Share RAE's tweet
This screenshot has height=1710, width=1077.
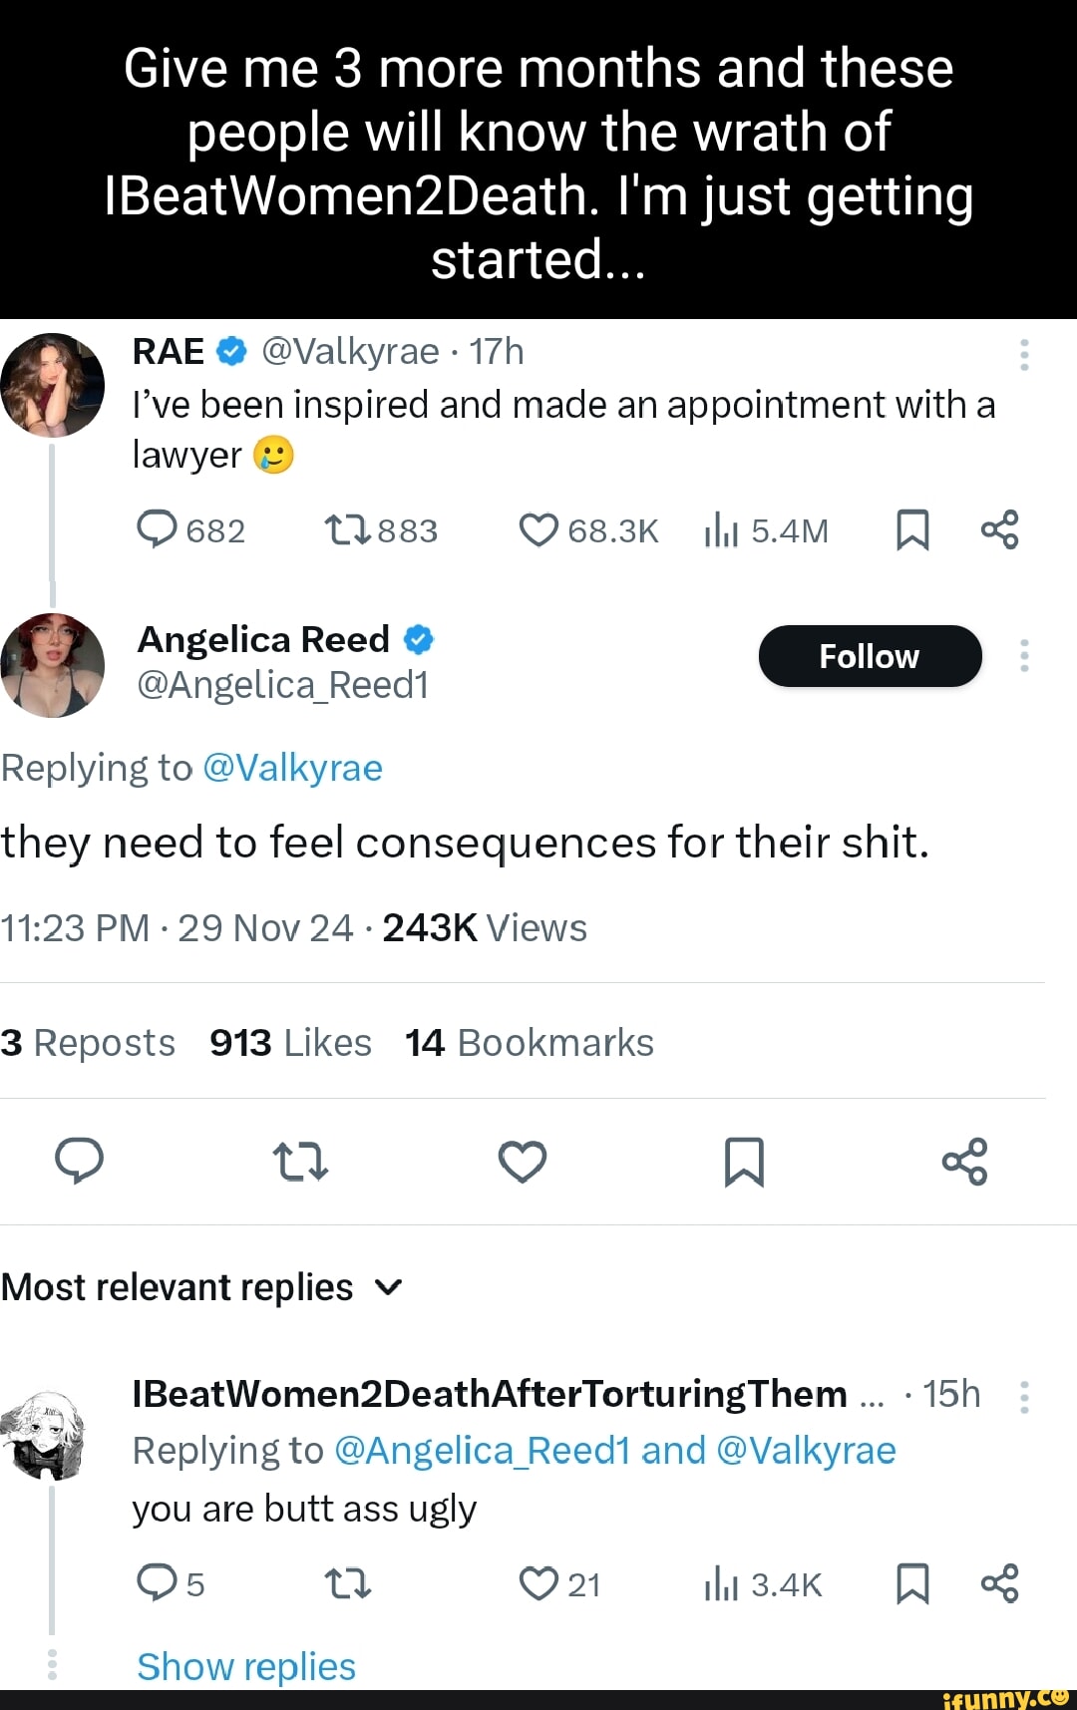tap(999, 530)
